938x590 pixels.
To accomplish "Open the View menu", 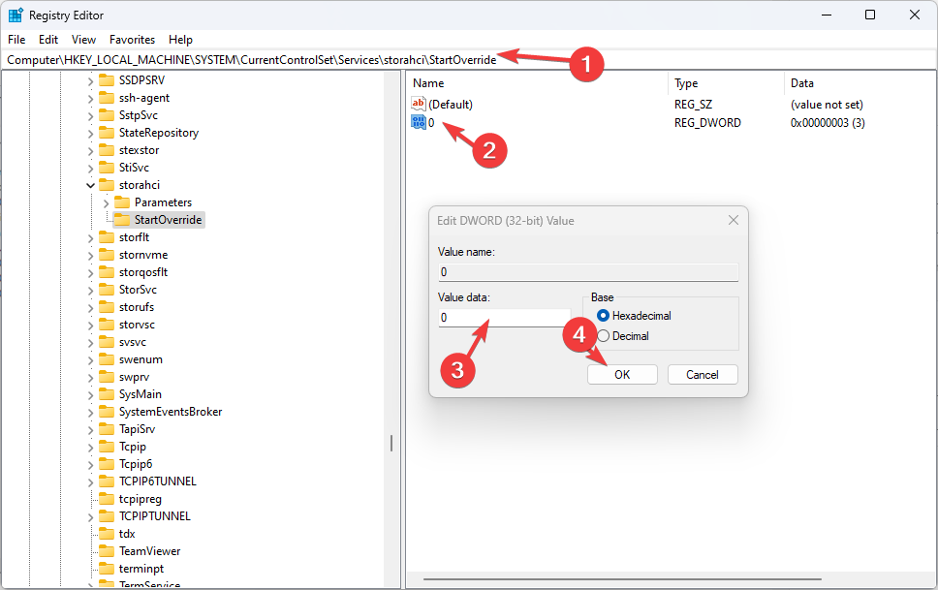I will pyautogui.click(x=83, y=40).
